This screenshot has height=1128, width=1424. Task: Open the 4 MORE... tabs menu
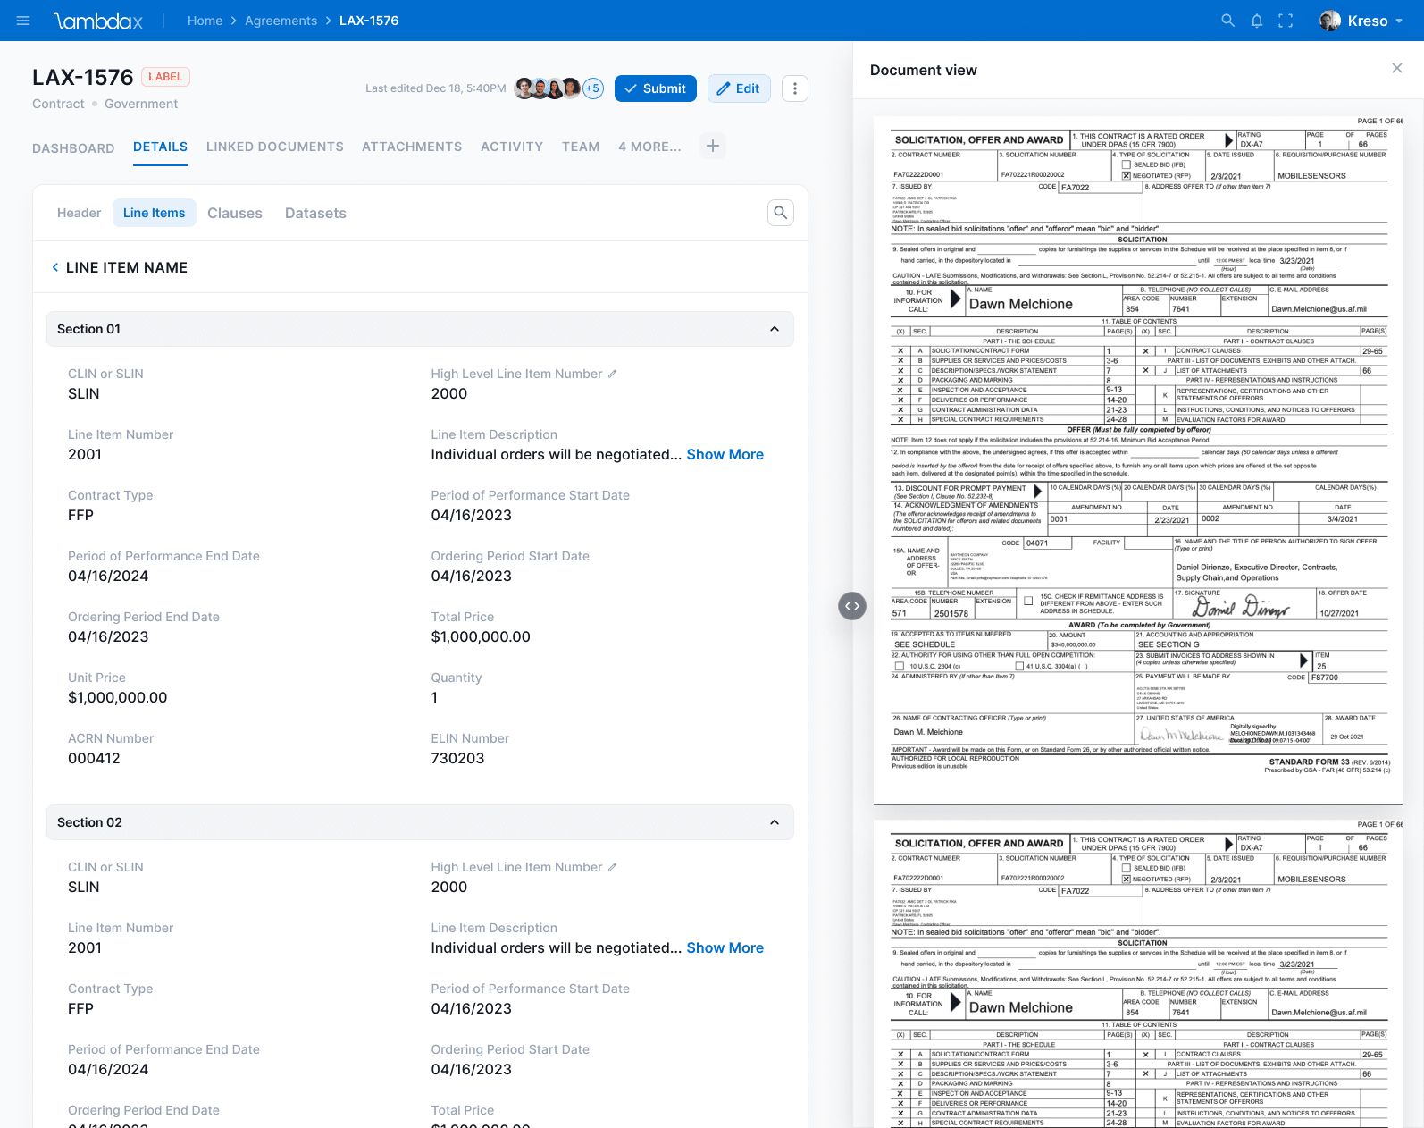point(649,147)
